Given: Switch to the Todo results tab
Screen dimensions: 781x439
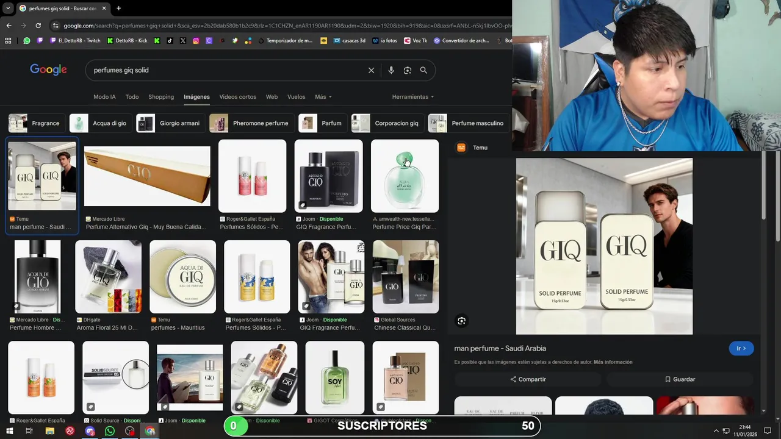Looking at the screenshot, I should tap(132, 97).
